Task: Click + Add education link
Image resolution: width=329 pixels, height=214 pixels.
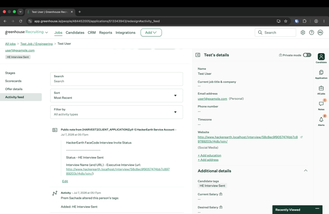Action: (209, 155)
